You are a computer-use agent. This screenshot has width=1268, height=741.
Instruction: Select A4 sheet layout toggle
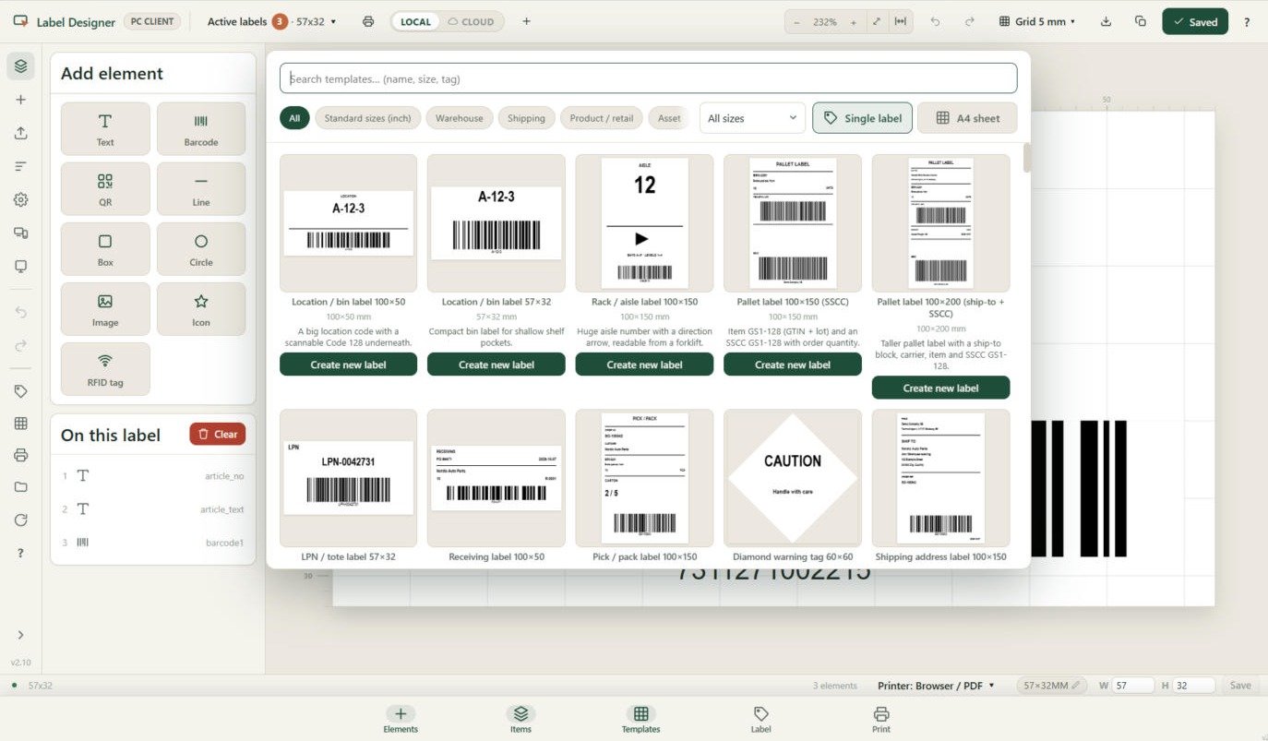coord(967,118)
